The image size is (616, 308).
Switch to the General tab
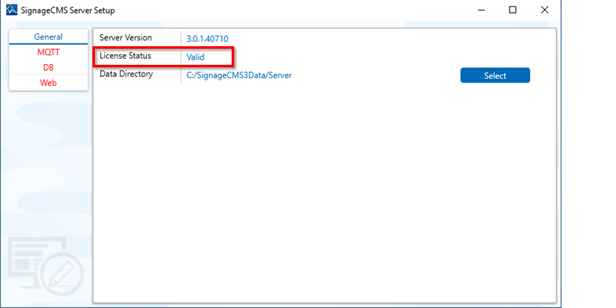point(48,37)
